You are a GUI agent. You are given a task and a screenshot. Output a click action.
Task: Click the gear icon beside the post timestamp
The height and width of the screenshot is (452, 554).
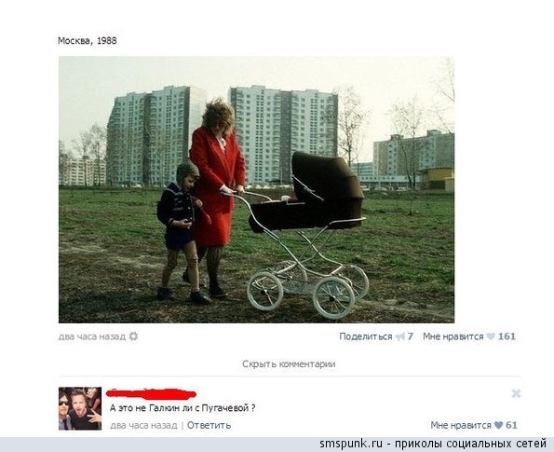coord(133,336)
